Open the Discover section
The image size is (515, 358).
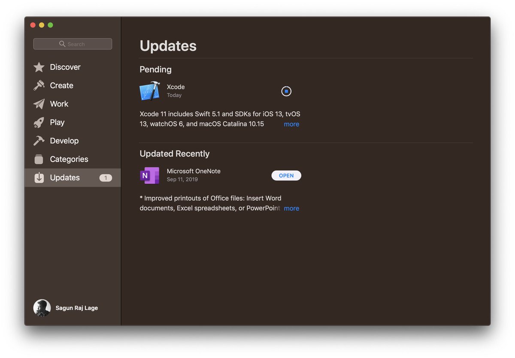point(65,67)
